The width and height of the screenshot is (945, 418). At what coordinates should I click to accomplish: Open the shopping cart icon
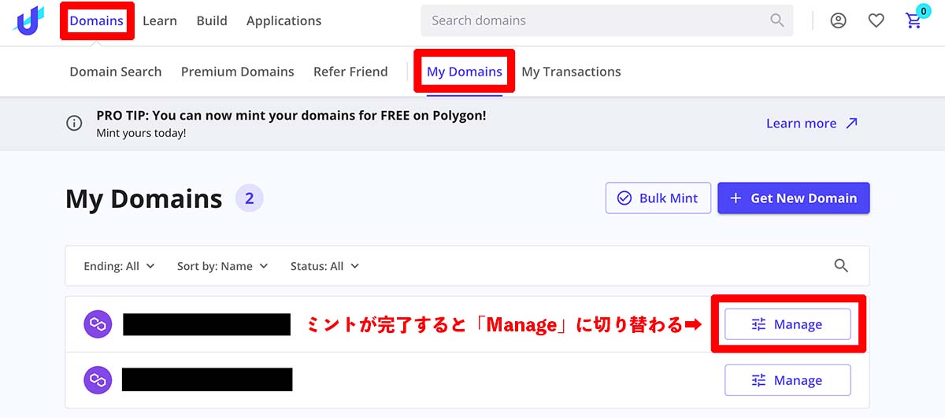pyautogui.click(x=914, y=21)
